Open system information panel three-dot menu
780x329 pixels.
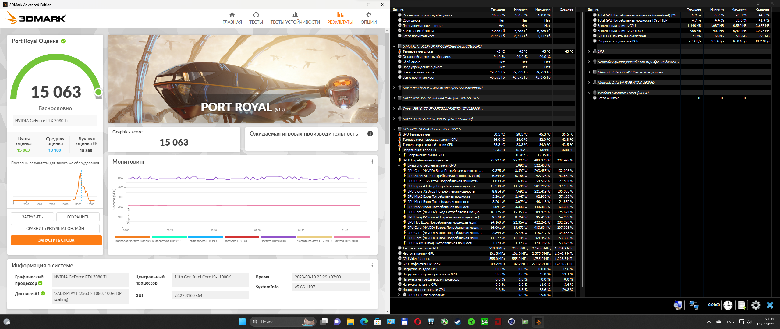pos(372,265)
